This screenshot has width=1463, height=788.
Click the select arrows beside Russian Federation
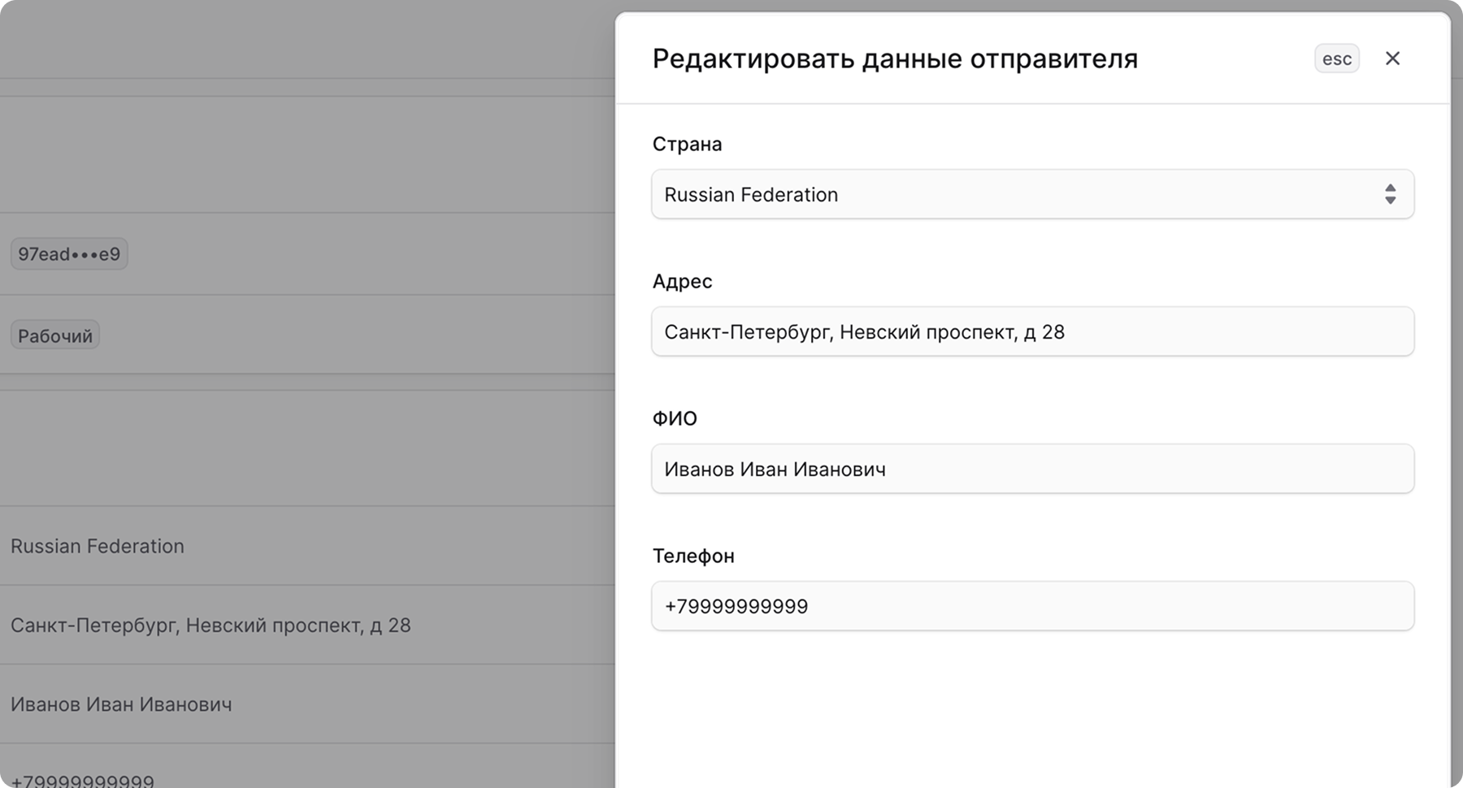[1391, 194]
